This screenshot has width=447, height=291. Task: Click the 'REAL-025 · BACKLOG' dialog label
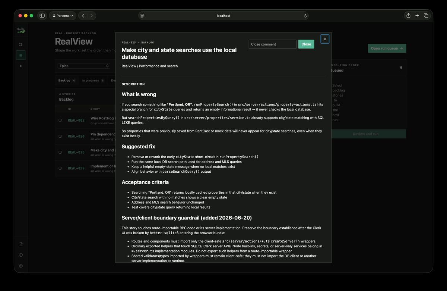(138, 43)
